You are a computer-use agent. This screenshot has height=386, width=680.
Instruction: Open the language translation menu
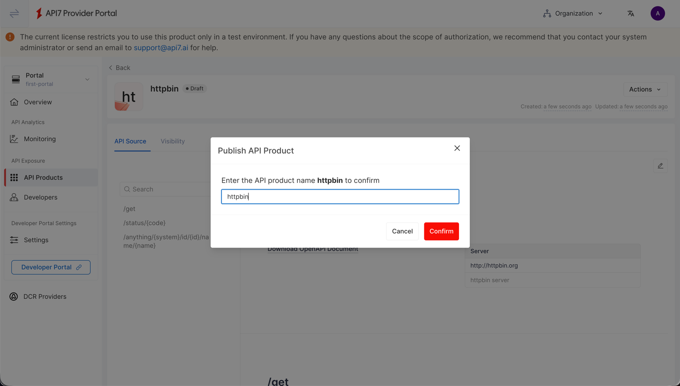[x=631, y=13]
